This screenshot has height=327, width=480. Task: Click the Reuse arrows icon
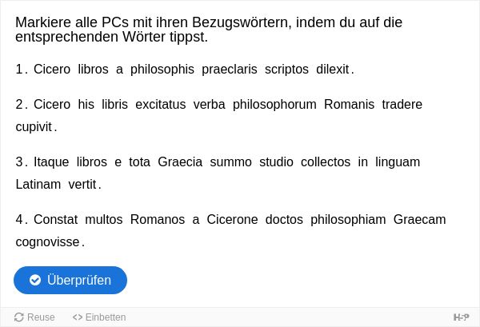pos(19,317)
